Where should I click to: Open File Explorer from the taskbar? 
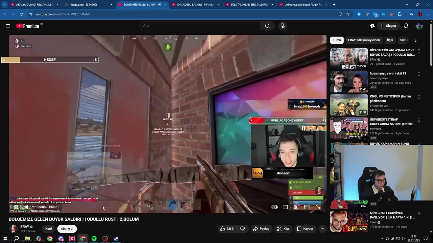pos(28,239)
